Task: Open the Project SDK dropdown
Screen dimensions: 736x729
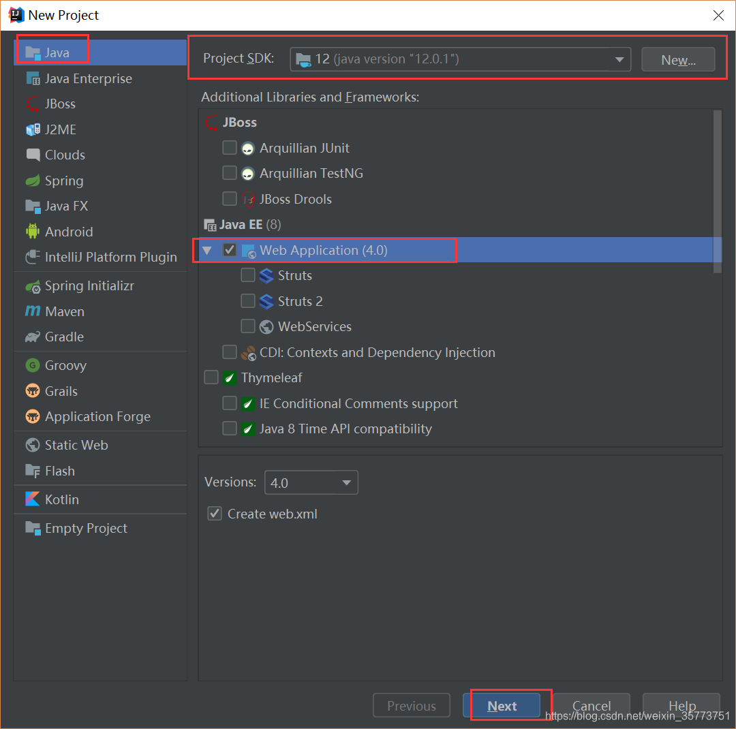Action: [x=460, y=59]
